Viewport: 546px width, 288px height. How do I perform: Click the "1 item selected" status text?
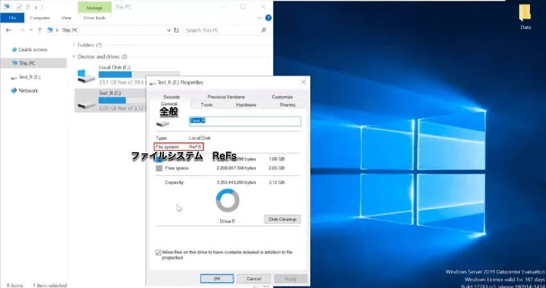[x=50, y=285]
